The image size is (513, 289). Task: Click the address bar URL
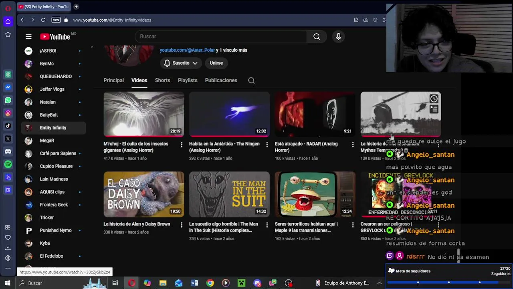pos(112,20)
